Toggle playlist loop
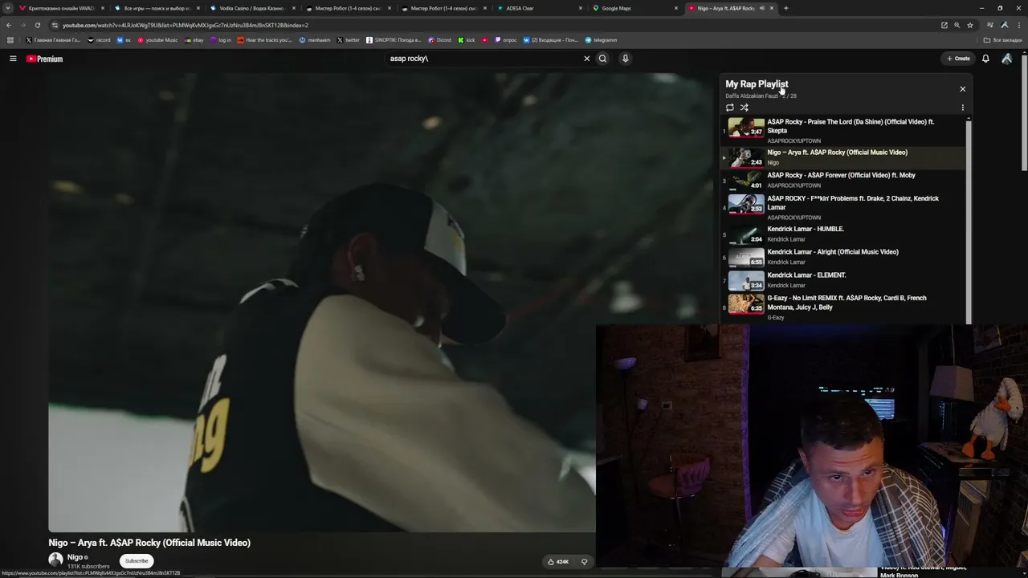 tap(729, 108)
